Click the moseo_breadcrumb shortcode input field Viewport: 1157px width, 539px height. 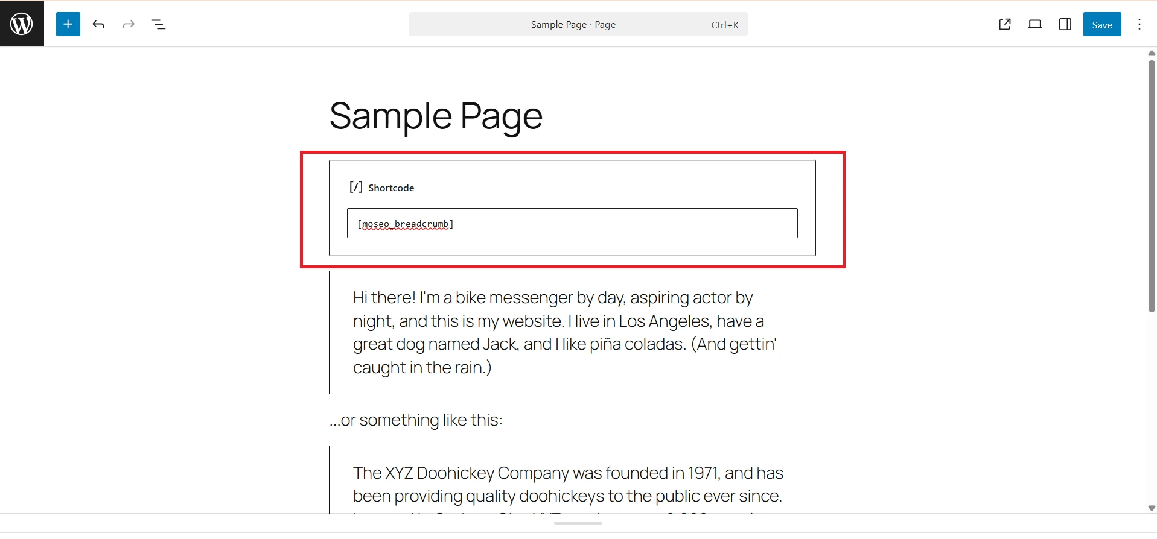click(x=572, y=223)
